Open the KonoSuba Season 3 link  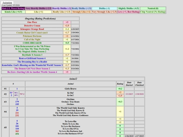point(32,65)
